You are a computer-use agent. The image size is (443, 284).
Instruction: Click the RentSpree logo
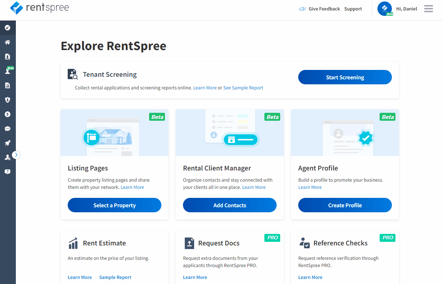pos(40,8)
